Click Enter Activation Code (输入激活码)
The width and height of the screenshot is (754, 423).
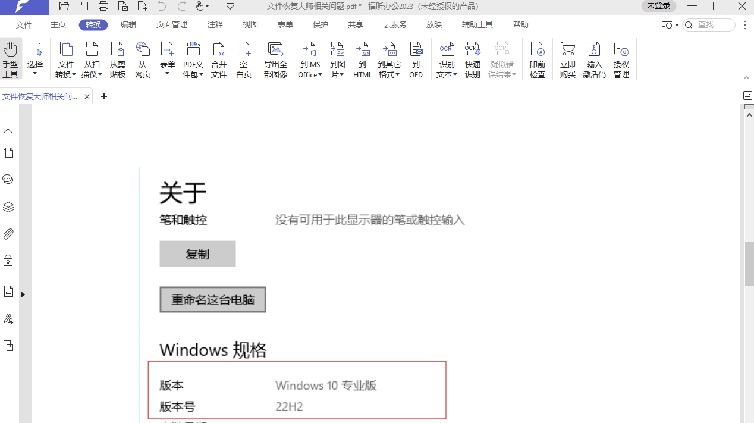coord(595,59)
